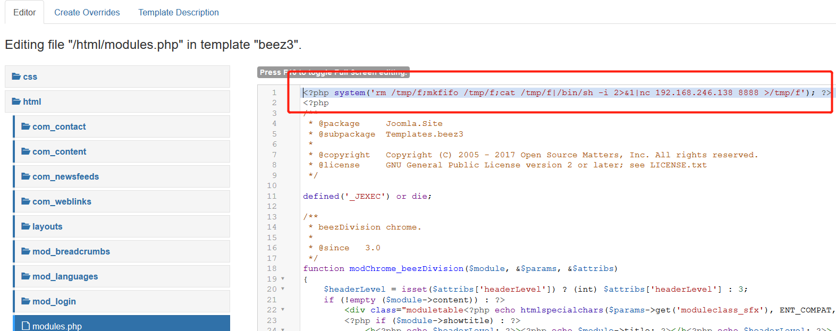The width and height of the screenshot is (836, 331).
Task: Click function modChrome_beezDivision declaration
Action: pos(460,269)
